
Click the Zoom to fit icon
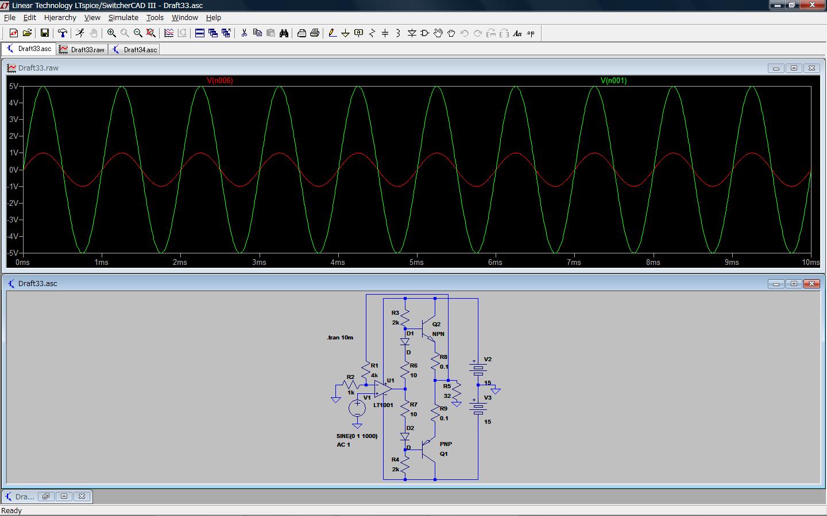pyautogui.click(x=151, y=33)
